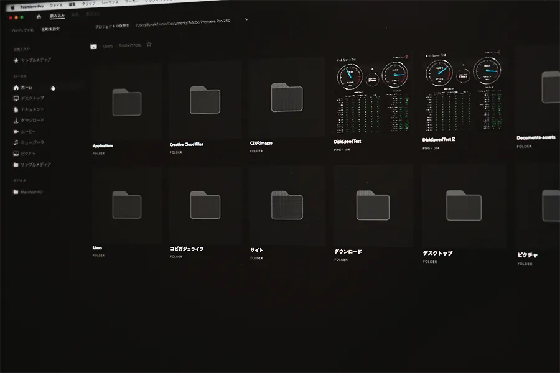
Task: Open ミュージック in the sidebar
Action: pyautogui.click(x=29, y=142)
